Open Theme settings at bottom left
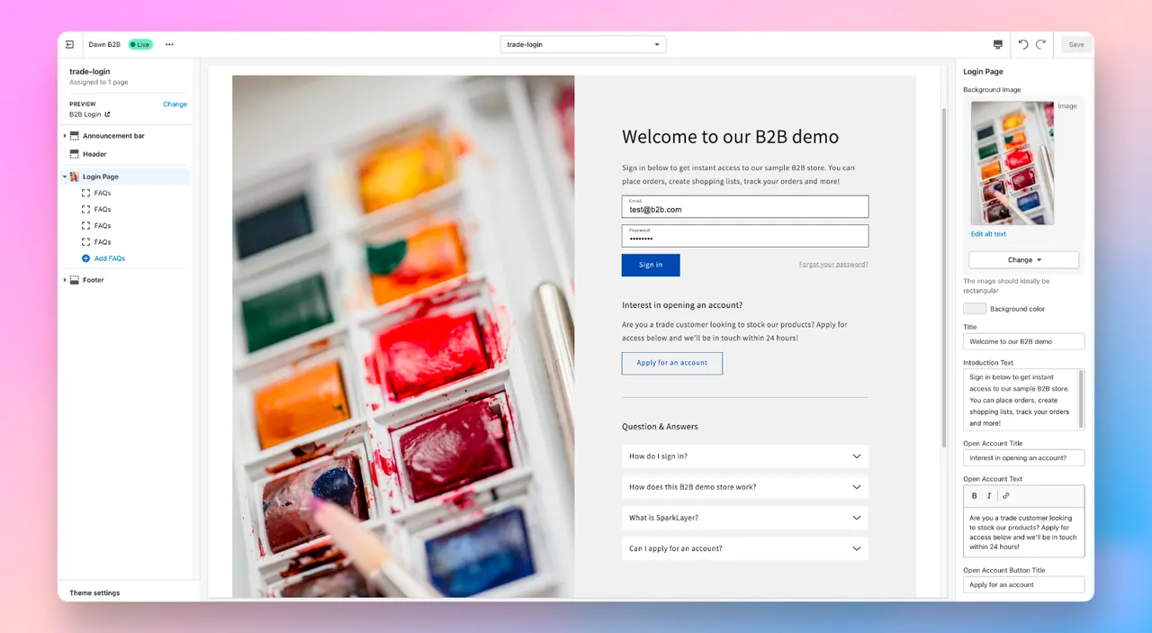The width and height of the screenshot is (1152, 633). (94, 592)
